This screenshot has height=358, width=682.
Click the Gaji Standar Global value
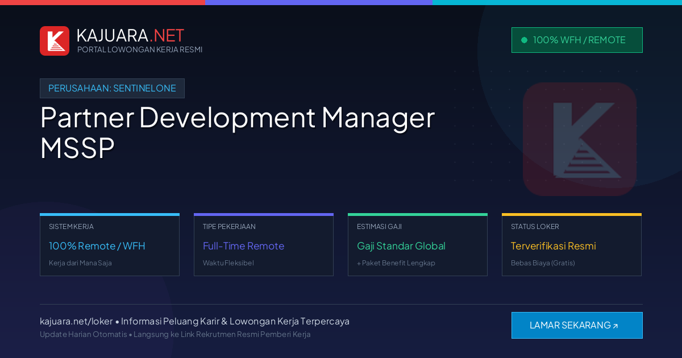[401, 246]
